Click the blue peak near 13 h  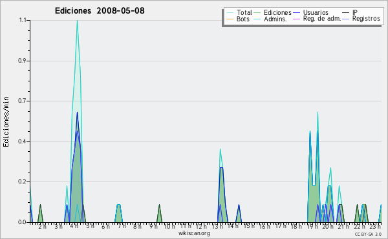(221, 168)
